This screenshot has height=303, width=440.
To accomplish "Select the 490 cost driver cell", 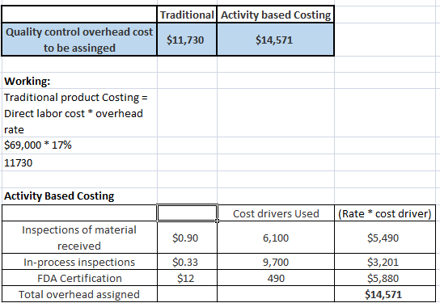I will point(276,278).
